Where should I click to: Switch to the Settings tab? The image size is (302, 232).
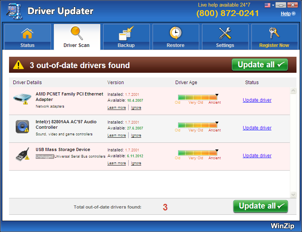coord(225,37)
